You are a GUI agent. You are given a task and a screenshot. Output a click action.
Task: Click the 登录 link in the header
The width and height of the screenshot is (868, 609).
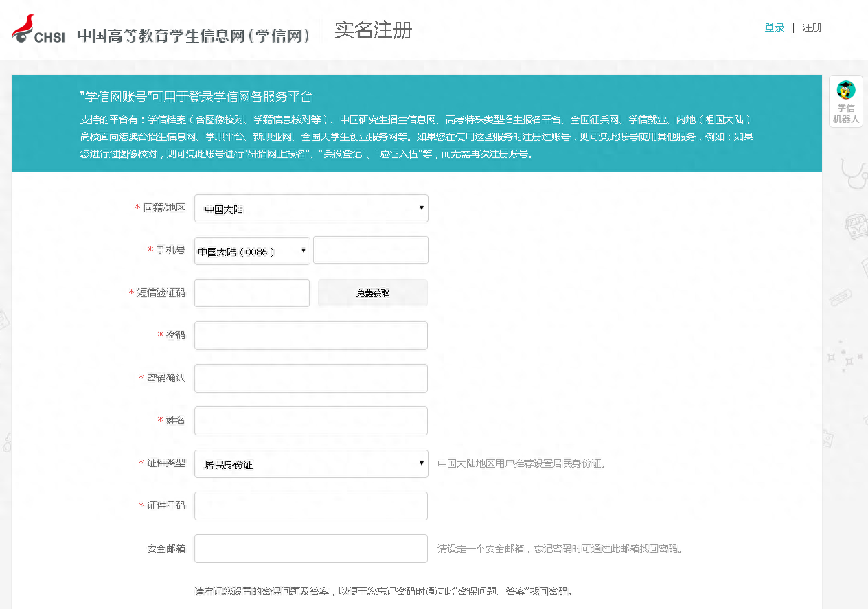[x=775, y=27]
